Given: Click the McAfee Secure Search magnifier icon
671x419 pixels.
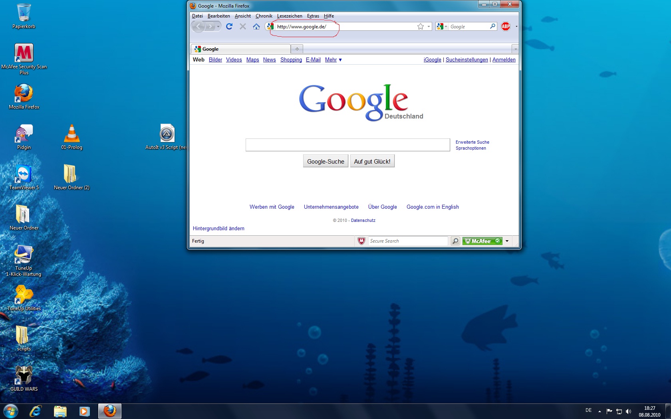Looking at the screenshot, I should tap(455, 241).
